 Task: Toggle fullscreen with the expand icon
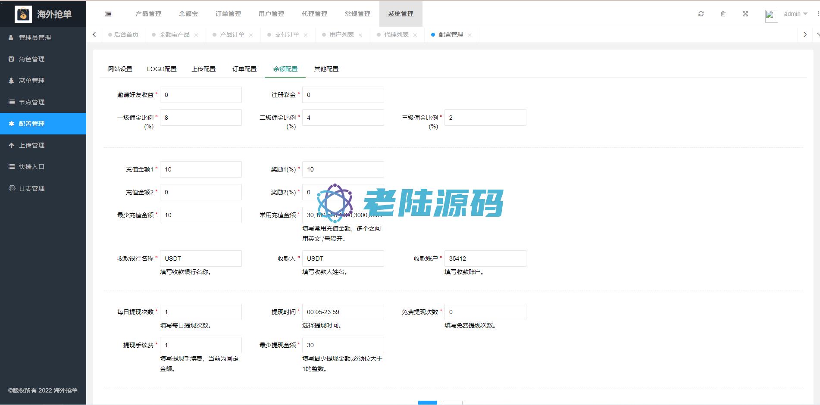745,14
